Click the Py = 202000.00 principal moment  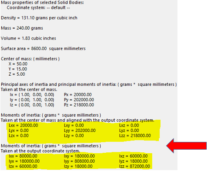tap(79, 100)
